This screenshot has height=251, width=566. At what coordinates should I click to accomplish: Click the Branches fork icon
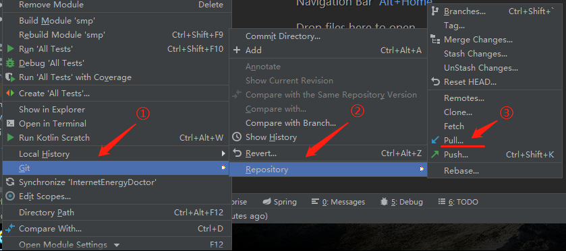[435, 11]
